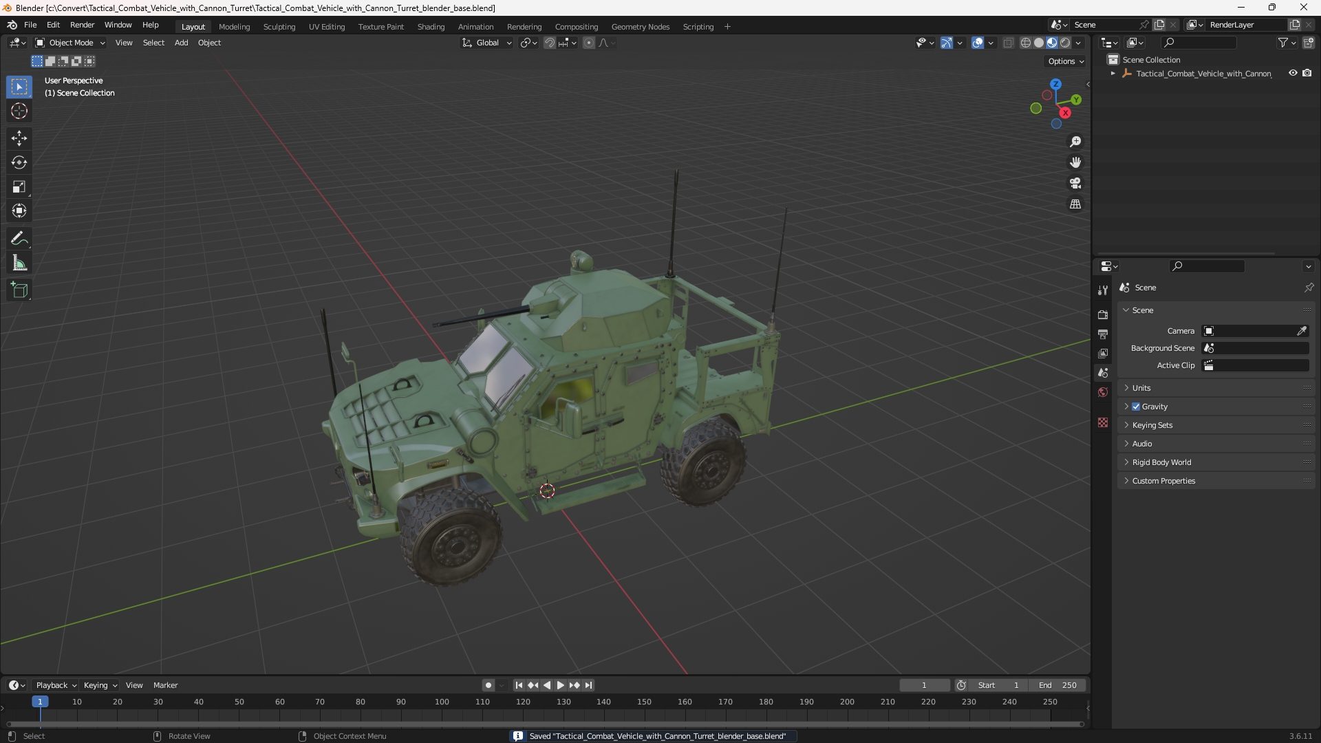Screen dimensions: 1321x743
Task: Open the timeline Keying menu
Action: [100, 685]
